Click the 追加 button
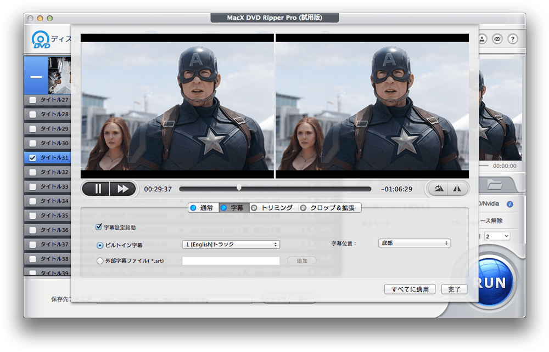Viewport: 549px width, 352px height. [302, 261]
